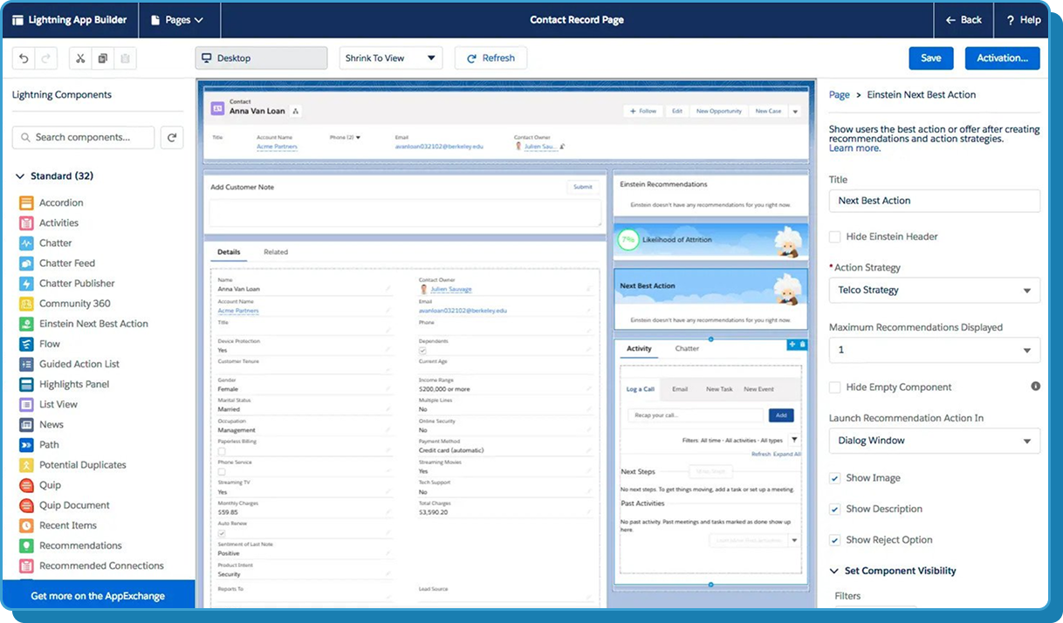This screenshot has width=1063, height=623.
Task: Enable the Hide Einstein Header checkbox
Action: (x=835, y=236)
